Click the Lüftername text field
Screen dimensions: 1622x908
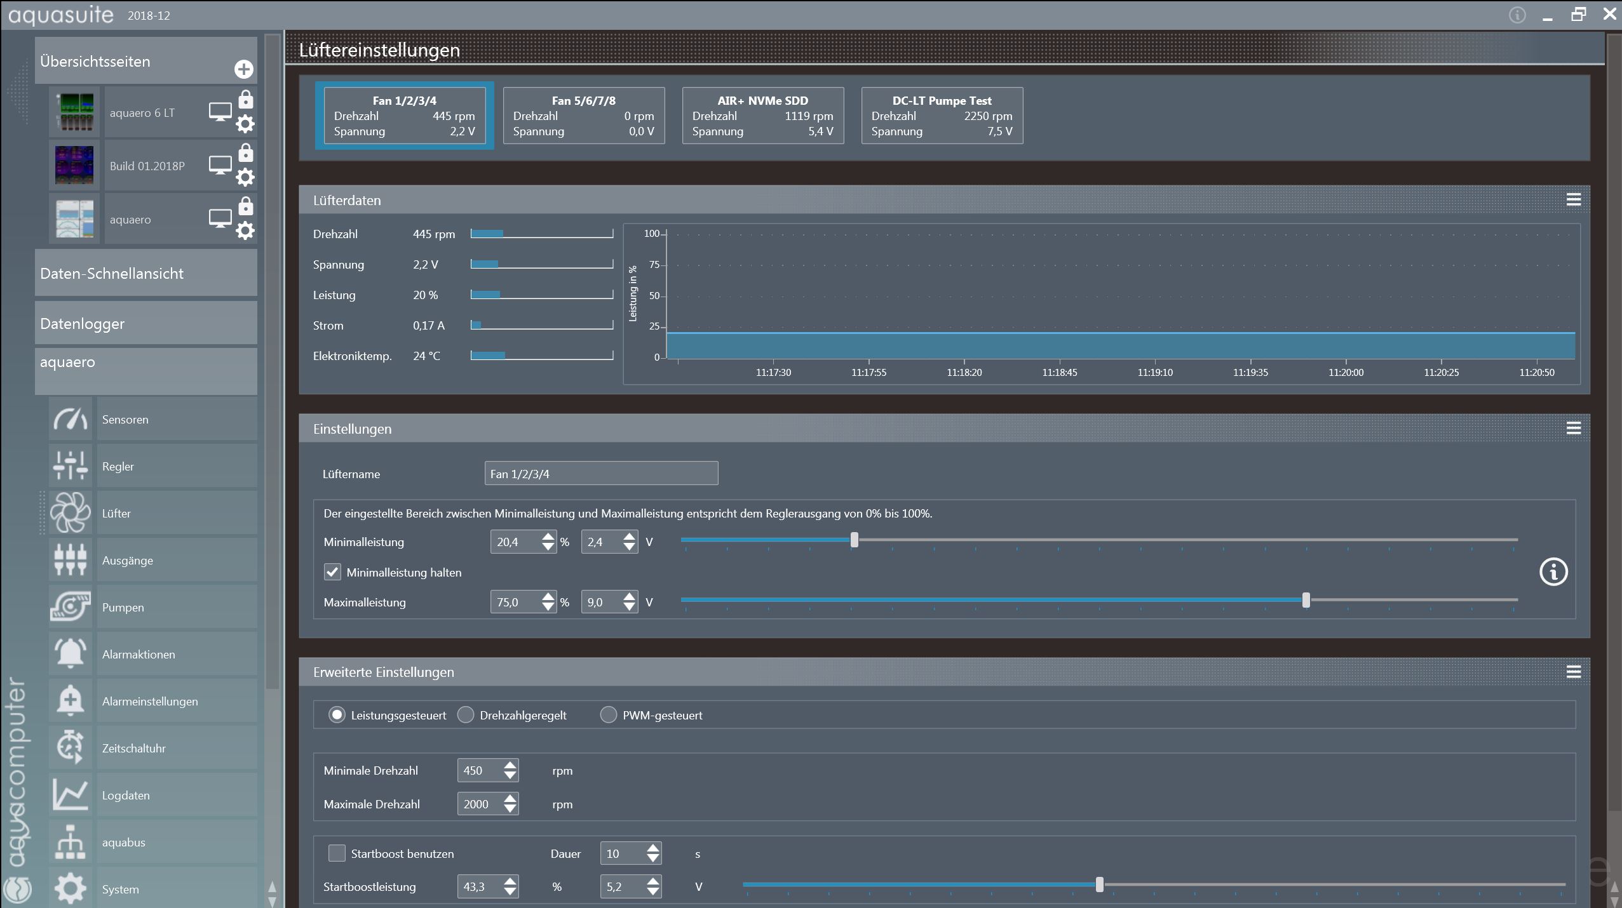601,473
